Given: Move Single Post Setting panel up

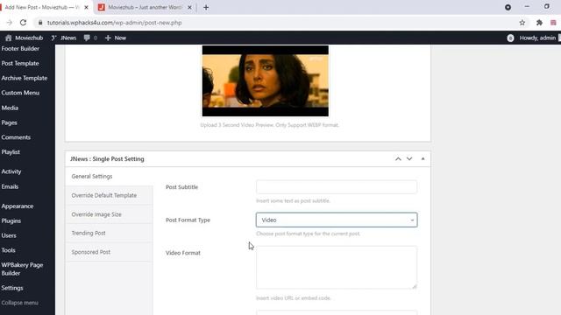Looking at the screenshot, I should pos(398,159).
